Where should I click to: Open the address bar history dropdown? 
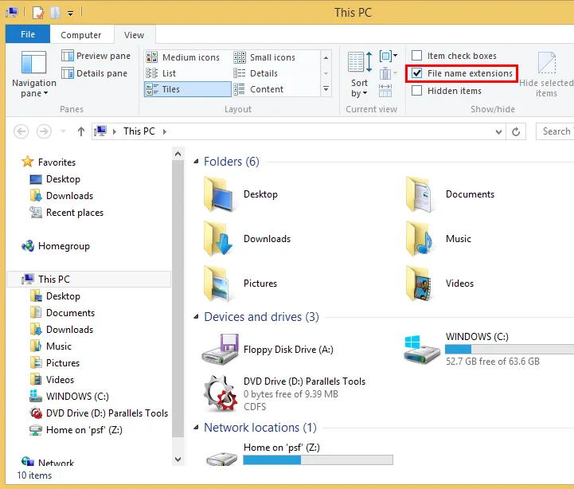click(498, 131)
